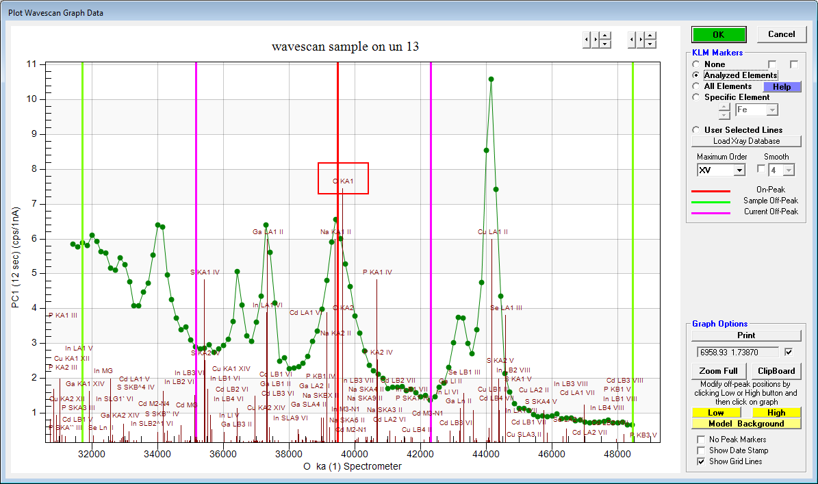Click left arrow in the right-hand arrow group

coord(632,40)
